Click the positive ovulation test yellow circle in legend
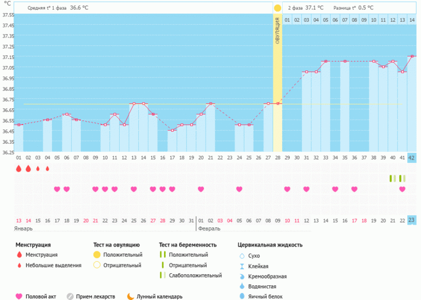 (x=96, y=255)
